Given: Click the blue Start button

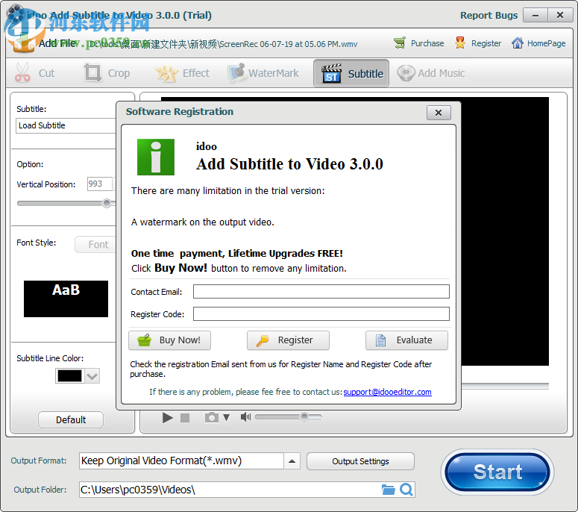Looking at the screenshot, I should [x=497, y=472].
